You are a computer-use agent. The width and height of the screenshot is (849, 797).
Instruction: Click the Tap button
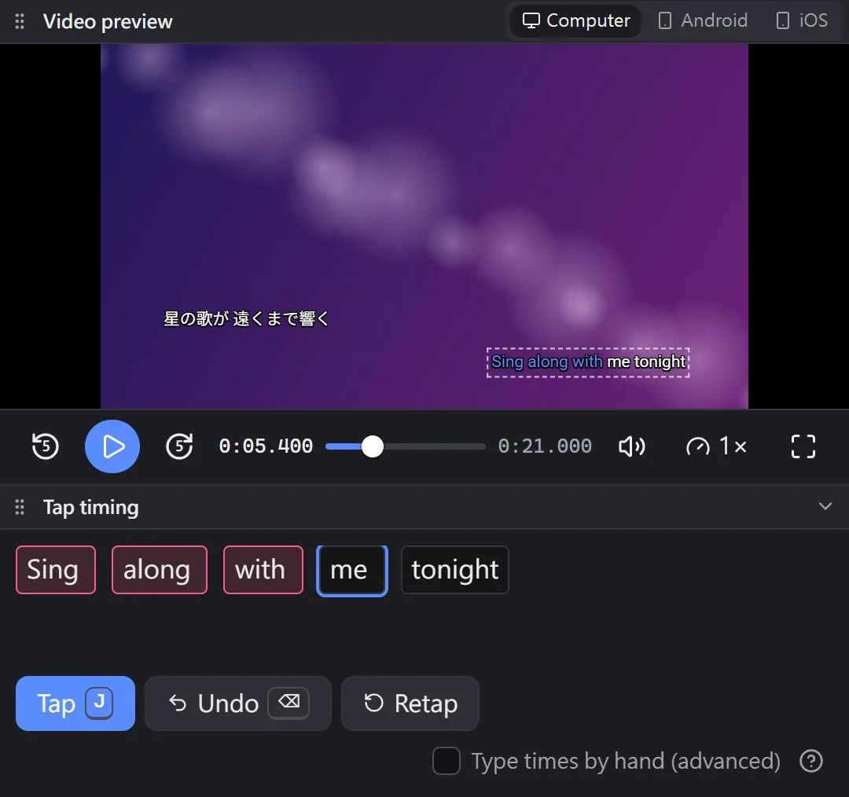75,703
